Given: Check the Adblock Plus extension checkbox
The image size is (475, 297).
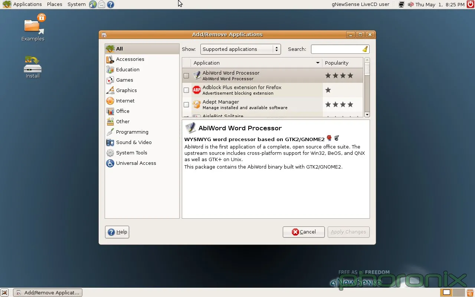Looking at the screenshot, I should coord(186,90).
